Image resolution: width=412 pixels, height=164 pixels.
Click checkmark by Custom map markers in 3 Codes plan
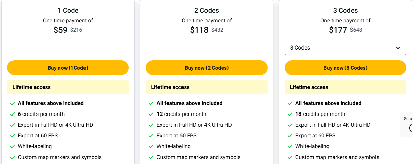pyautogui.click(x=290, y=157)
